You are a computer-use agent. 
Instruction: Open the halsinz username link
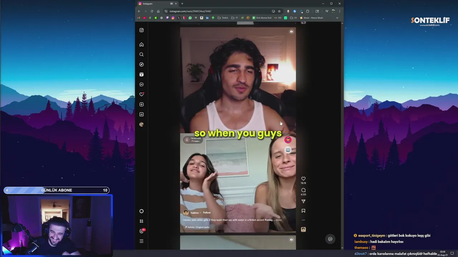[195, 213]
